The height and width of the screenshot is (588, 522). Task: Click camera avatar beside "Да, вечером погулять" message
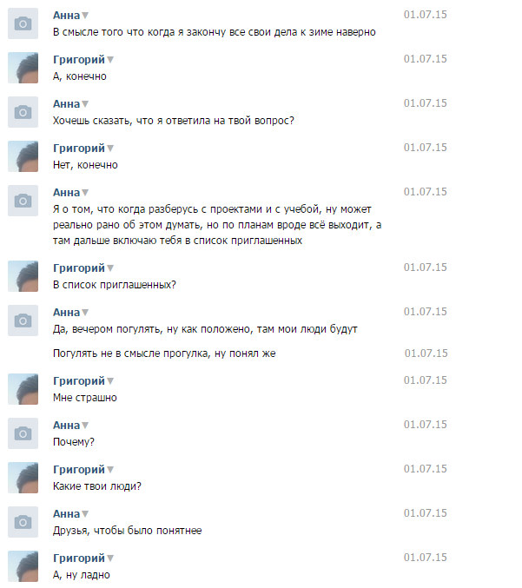[23, 320]
